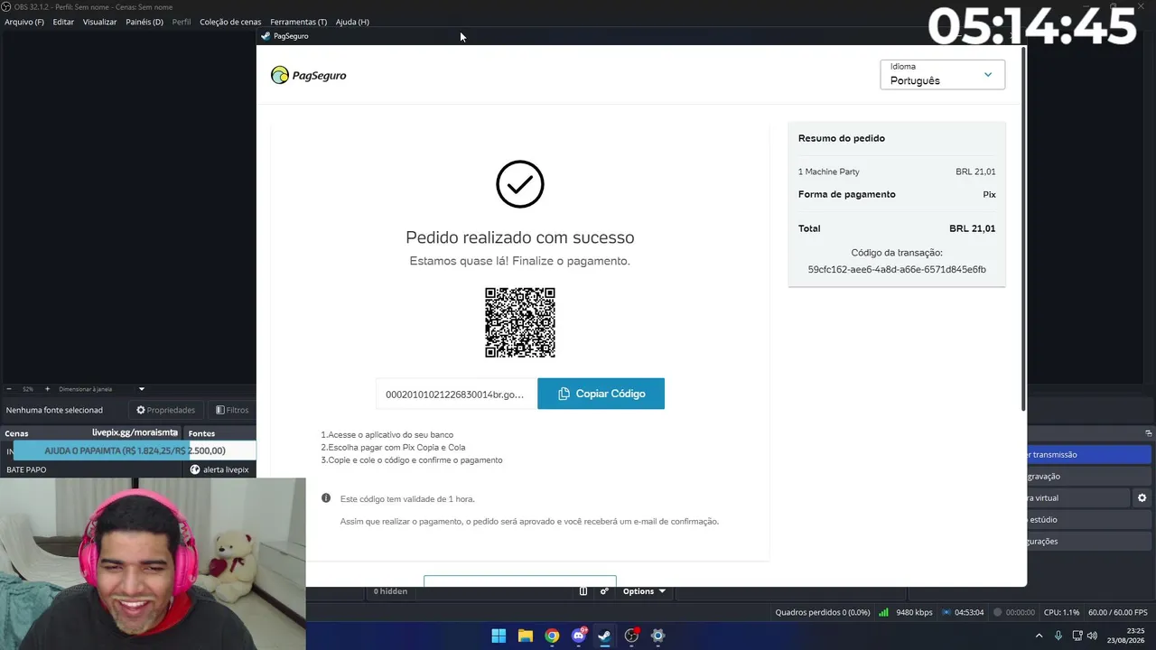The width and height of the screenshot is (1156, 650).
Task: Open the Ajuda (H) menu
Action: click(352, 22)
